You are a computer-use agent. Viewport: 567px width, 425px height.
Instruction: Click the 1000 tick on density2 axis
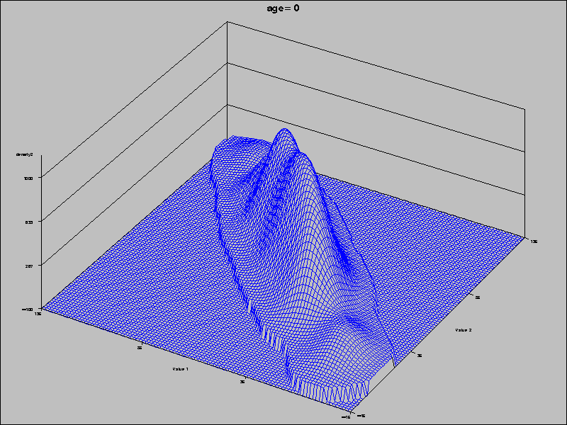[x=29, y=178]
